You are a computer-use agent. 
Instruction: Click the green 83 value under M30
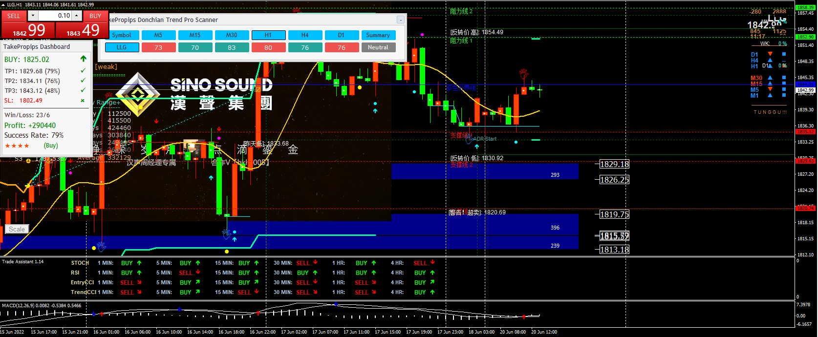coord(232,47)
